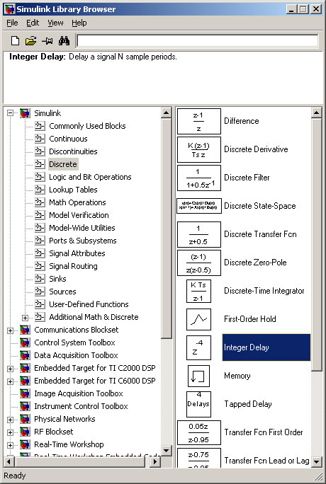
Task: Select the Math Operations library
Action: coord(77,202)
